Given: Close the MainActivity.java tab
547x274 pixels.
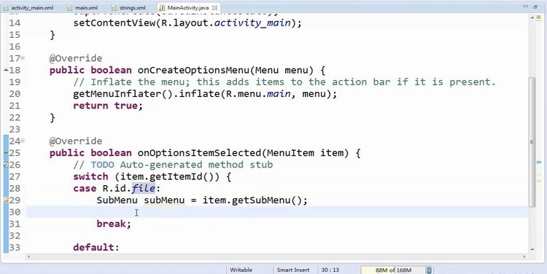Looking at the screenshot, I should tap(215, 8).
